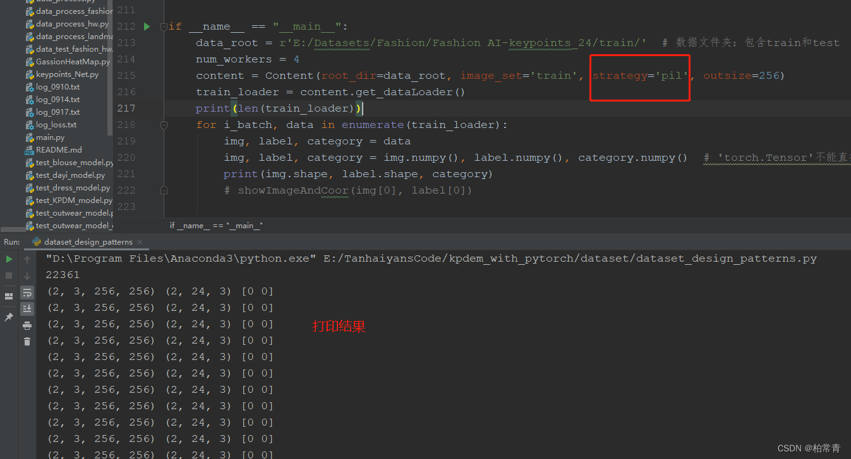Select log_0917.txt in project tree
This screenshot has width=851, height=459.
point(57,112)
